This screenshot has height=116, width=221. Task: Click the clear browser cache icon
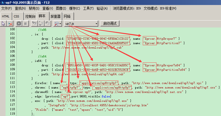pyautogui.click(x=10, y=24)
